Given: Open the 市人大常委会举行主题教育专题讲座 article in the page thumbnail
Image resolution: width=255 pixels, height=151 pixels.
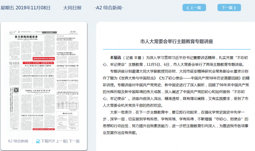Looking at the screenshot, I should (38, 66).
